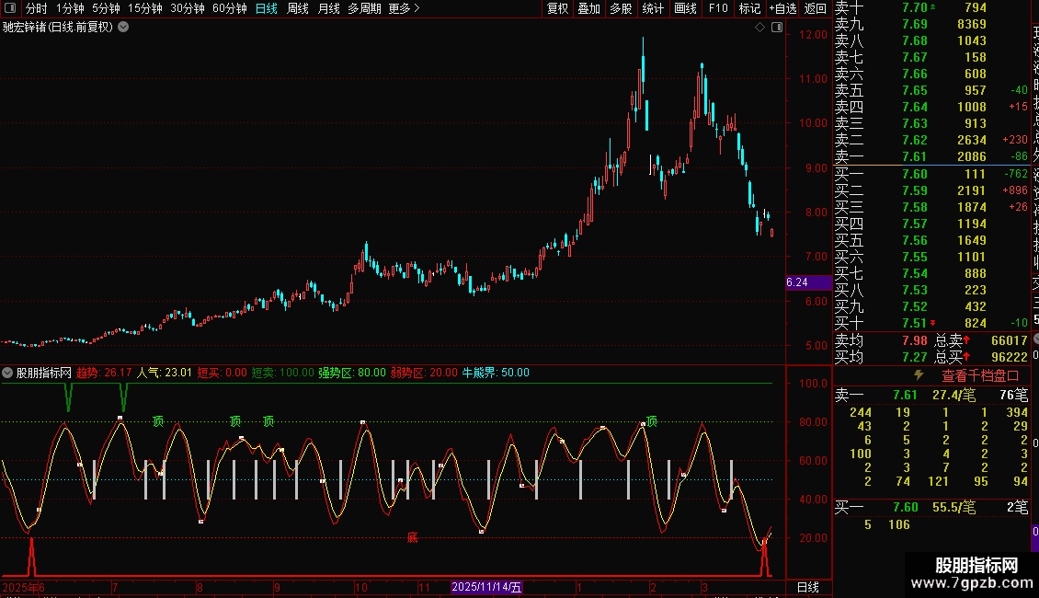Select the 卖十 order row at 7.70
This screenshot has height=598, width=1039.
[932, 7]
